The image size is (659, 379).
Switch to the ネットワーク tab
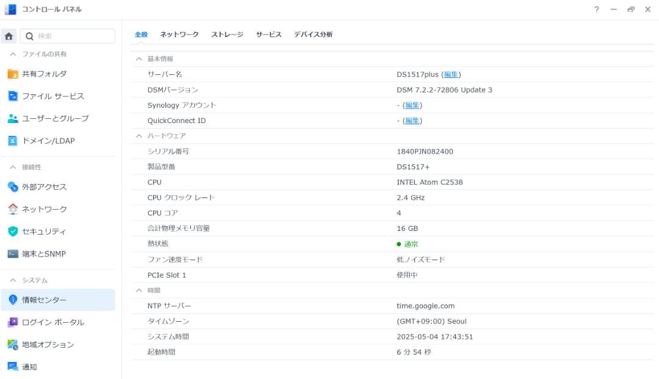pos(179,35)
